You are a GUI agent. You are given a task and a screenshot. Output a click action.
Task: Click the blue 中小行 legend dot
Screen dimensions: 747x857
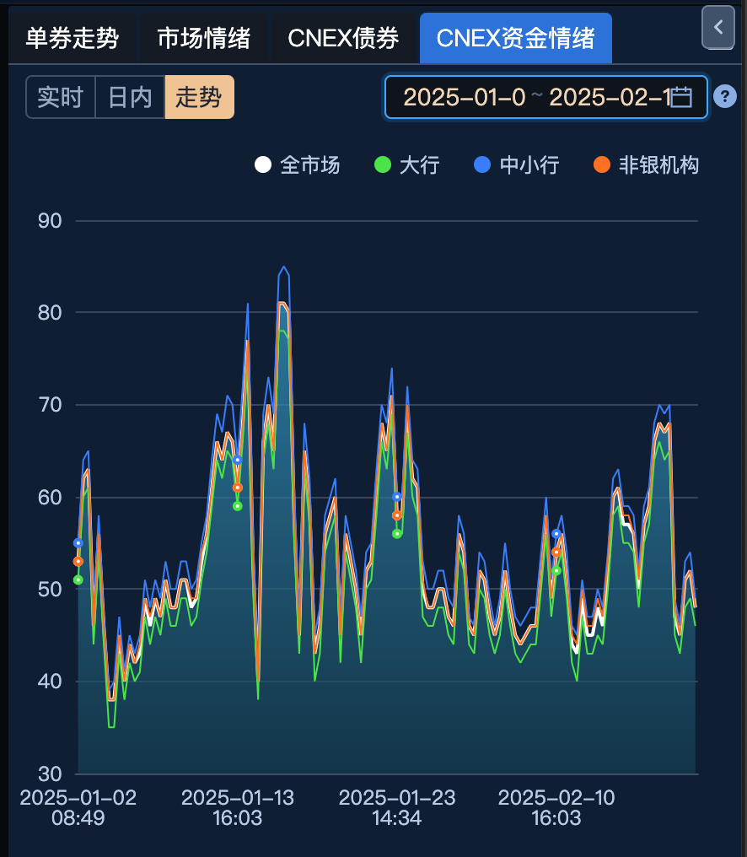coord(481,165)
